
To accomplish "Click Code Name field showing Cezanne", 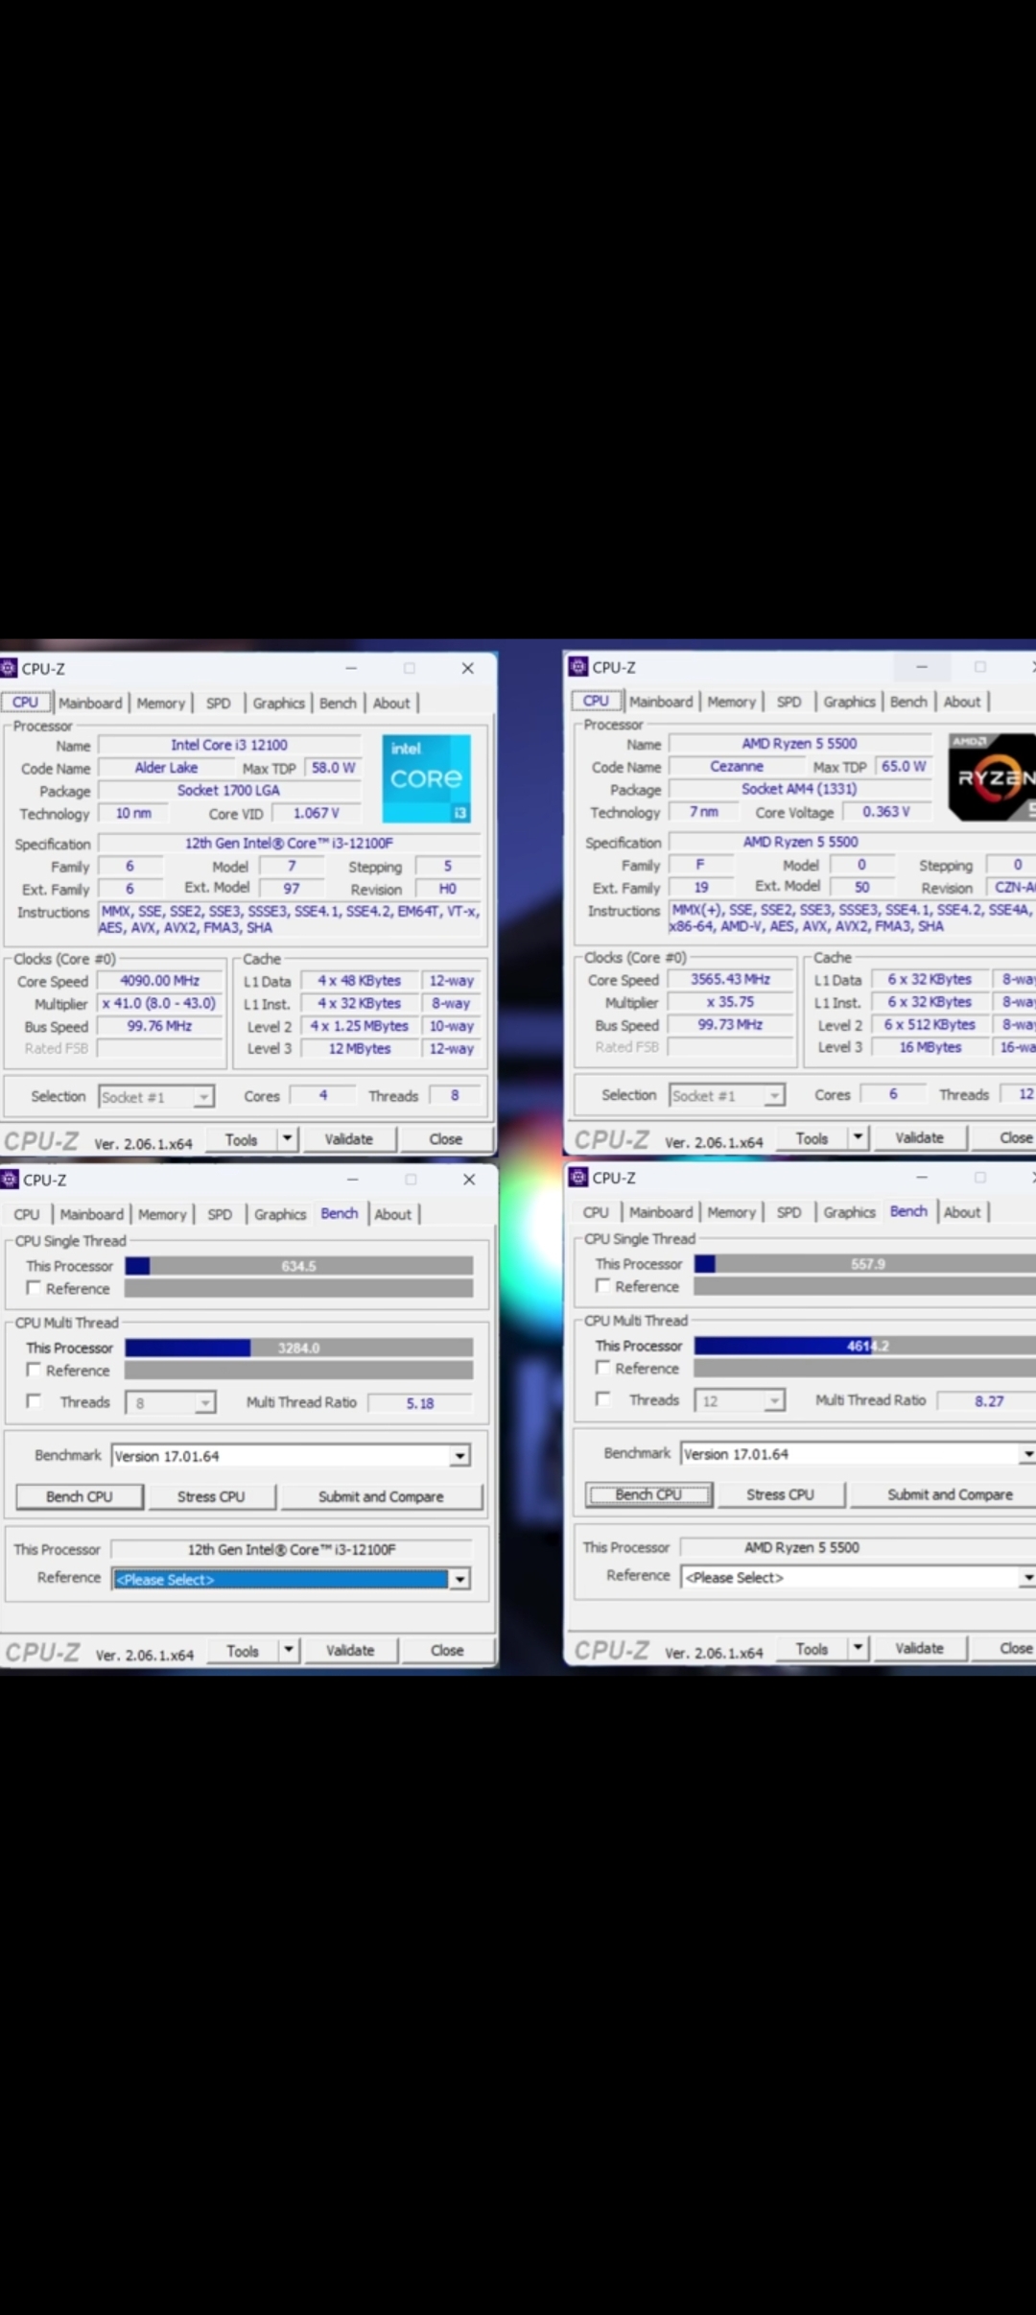I will pos(738,766).
